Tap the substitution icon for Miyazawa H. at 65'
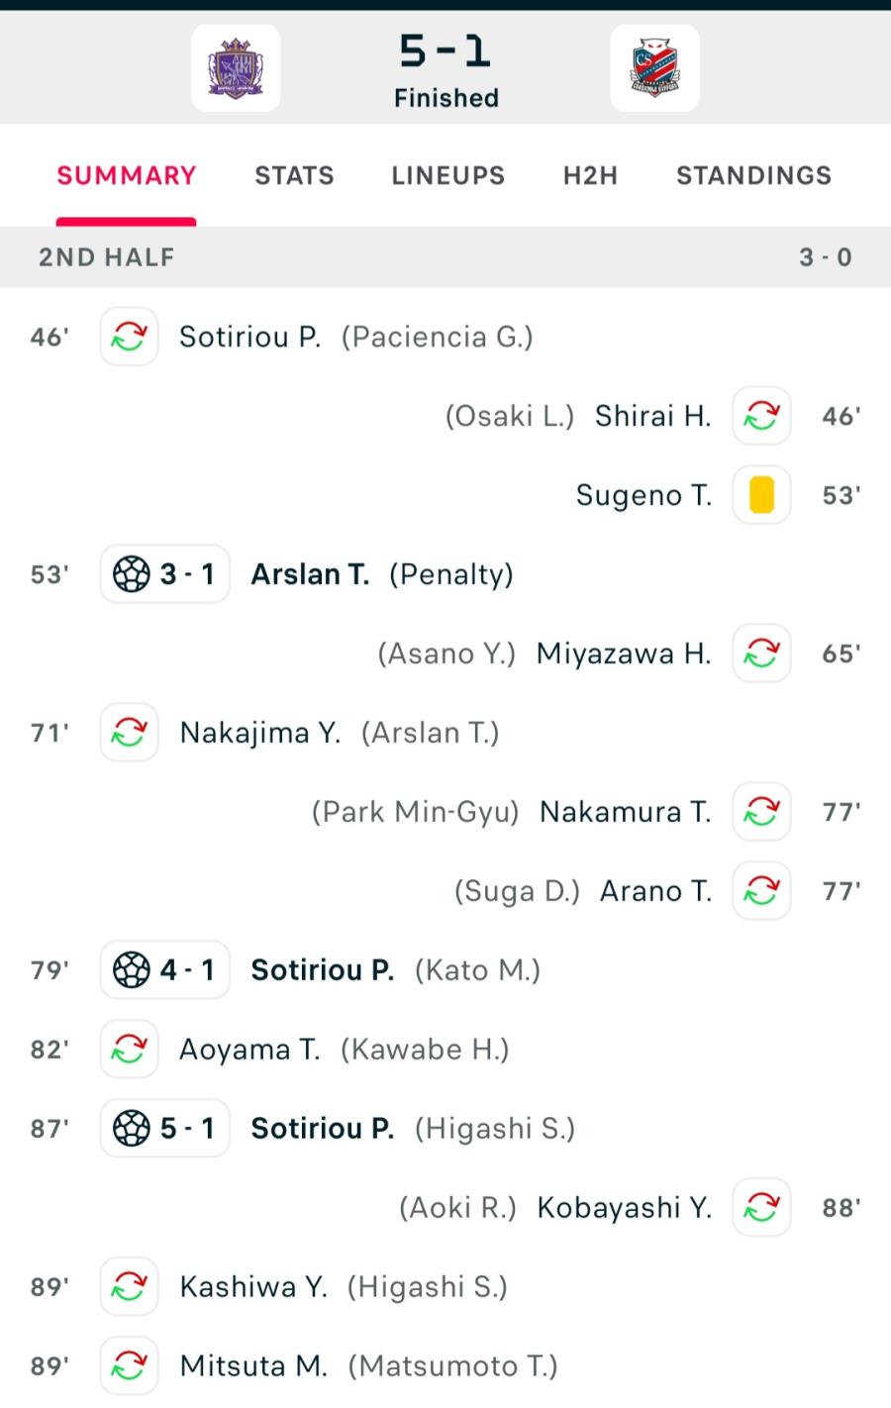Screen dimensions: 891x1408 coord(761,654)
